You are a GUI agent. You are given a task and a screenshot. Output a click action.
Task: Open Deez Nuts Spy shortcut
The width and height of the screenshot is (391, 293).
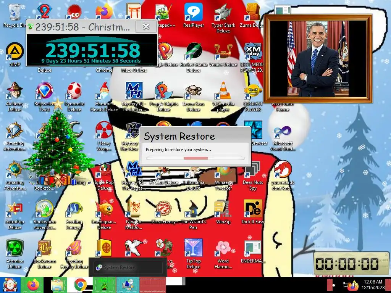click(253, 175)
